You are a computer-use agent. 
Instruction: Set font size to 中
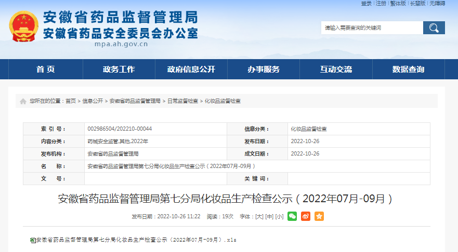[269, 216]
